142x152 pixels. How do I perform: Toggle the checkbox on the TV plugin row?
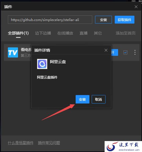pyautogui.click(x=125, y=52)
